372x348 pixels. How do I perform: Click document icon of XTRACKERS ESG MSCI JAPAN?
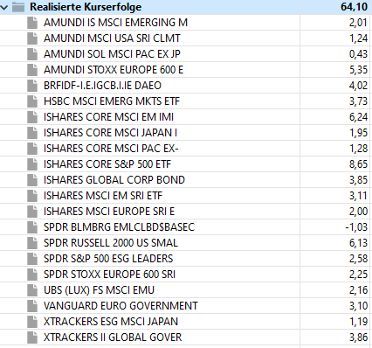pyautogui.click(x=32, y=322)
